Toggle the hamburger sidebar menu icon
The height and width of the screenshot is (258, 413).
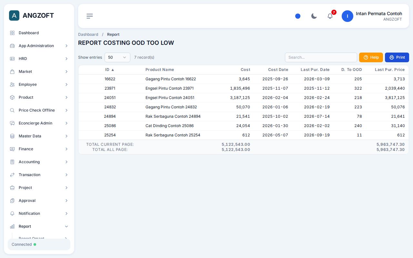pyautogui.click(x=90, y=16)
